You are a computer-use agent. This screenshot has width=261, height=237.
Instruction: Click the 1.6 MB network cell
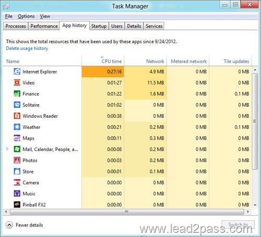click(x=146, y=94)
